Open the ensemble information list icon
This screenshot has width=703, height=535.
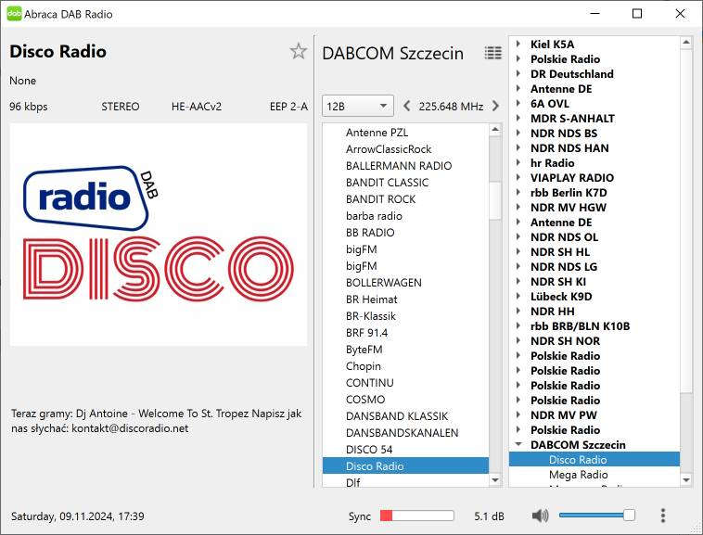coord(492,53)
